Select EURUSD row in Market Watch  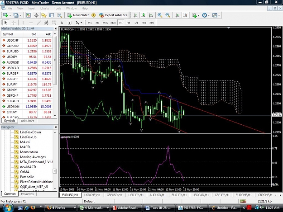(27, 52)
